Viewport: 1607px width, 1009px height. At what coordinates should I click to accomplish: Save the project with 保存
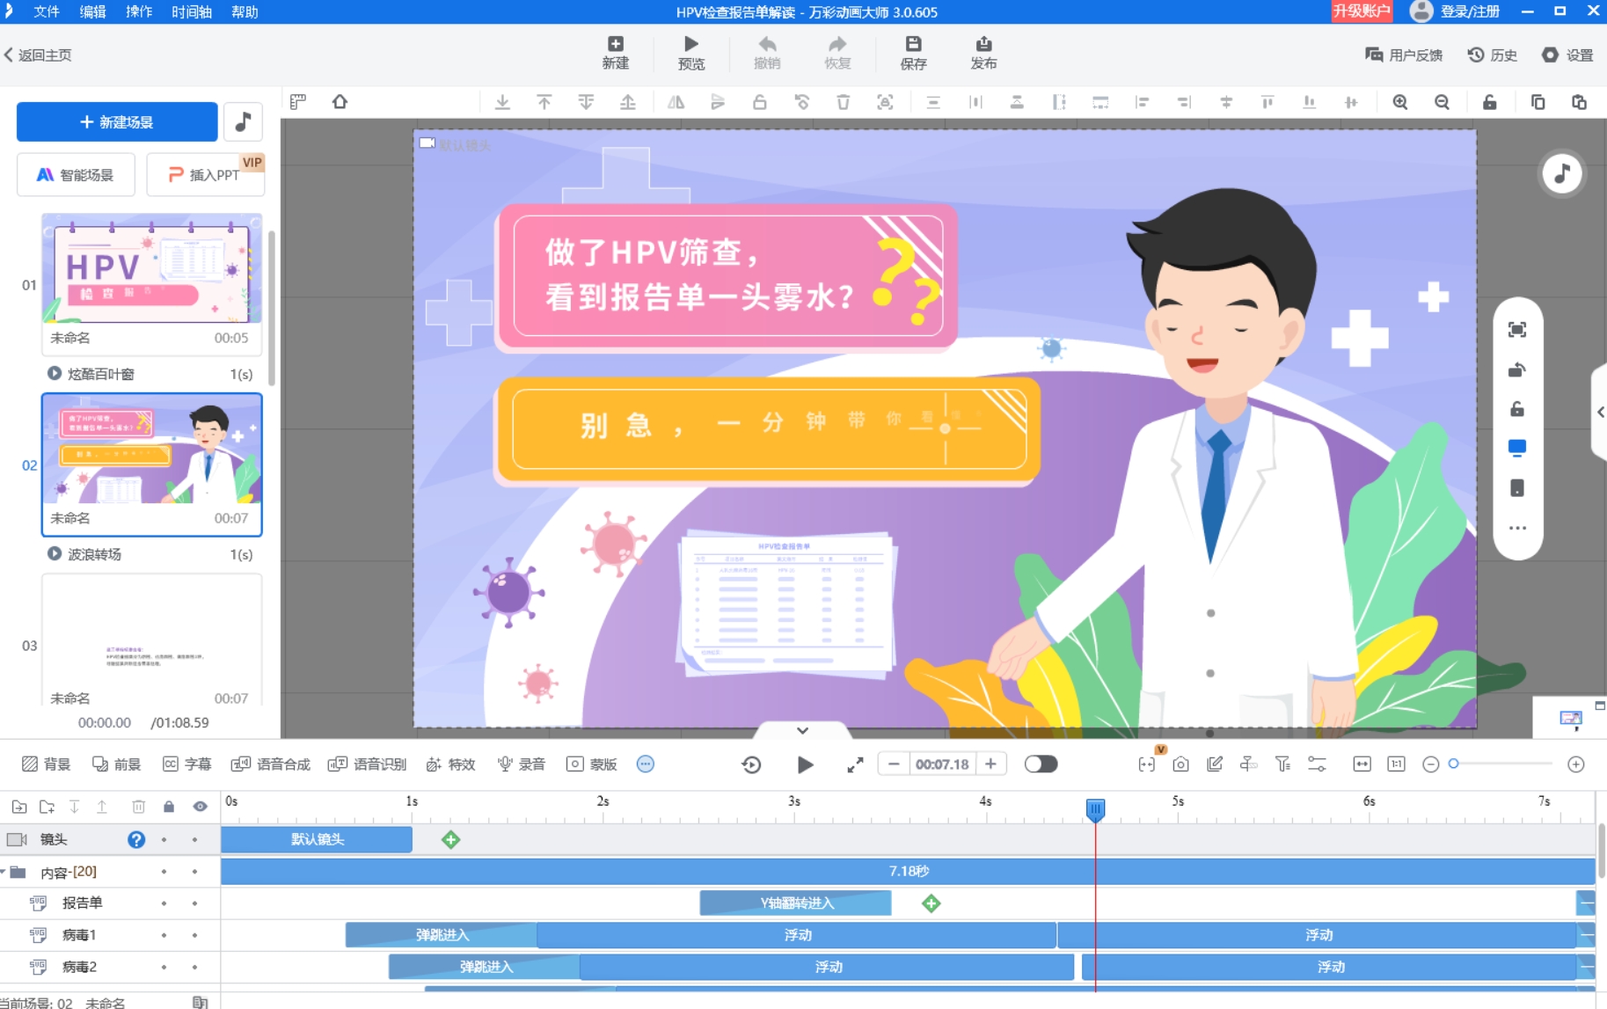point(913,53)
